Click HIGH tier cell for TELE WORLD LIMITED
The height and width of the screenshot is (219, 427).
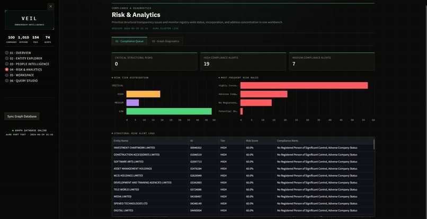[x=232, y=189]
